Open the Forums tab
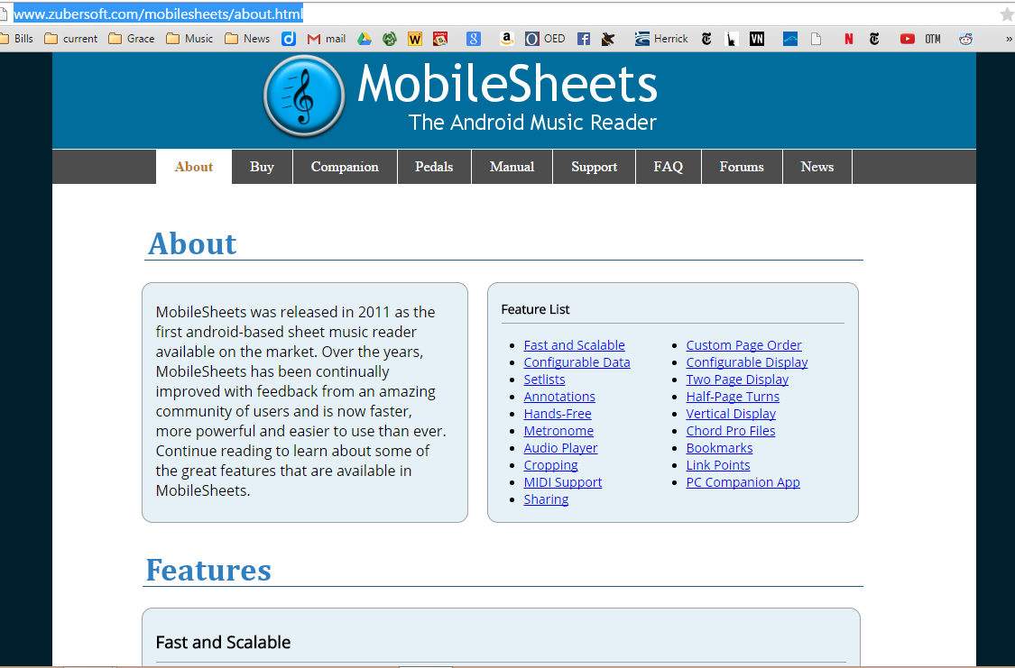Viewport: 1015px width, 668px height. [742, 167]
